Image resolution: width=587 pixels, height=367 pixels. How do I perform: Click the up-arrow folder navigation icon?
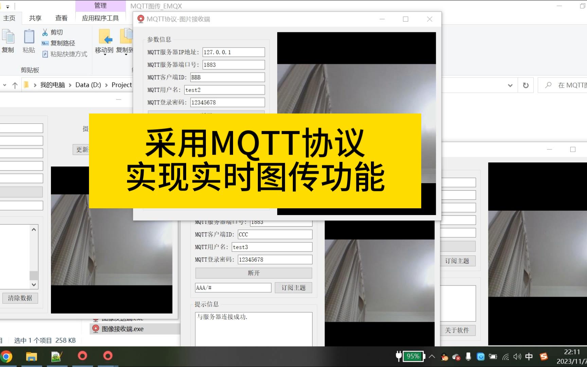point(14,85)
